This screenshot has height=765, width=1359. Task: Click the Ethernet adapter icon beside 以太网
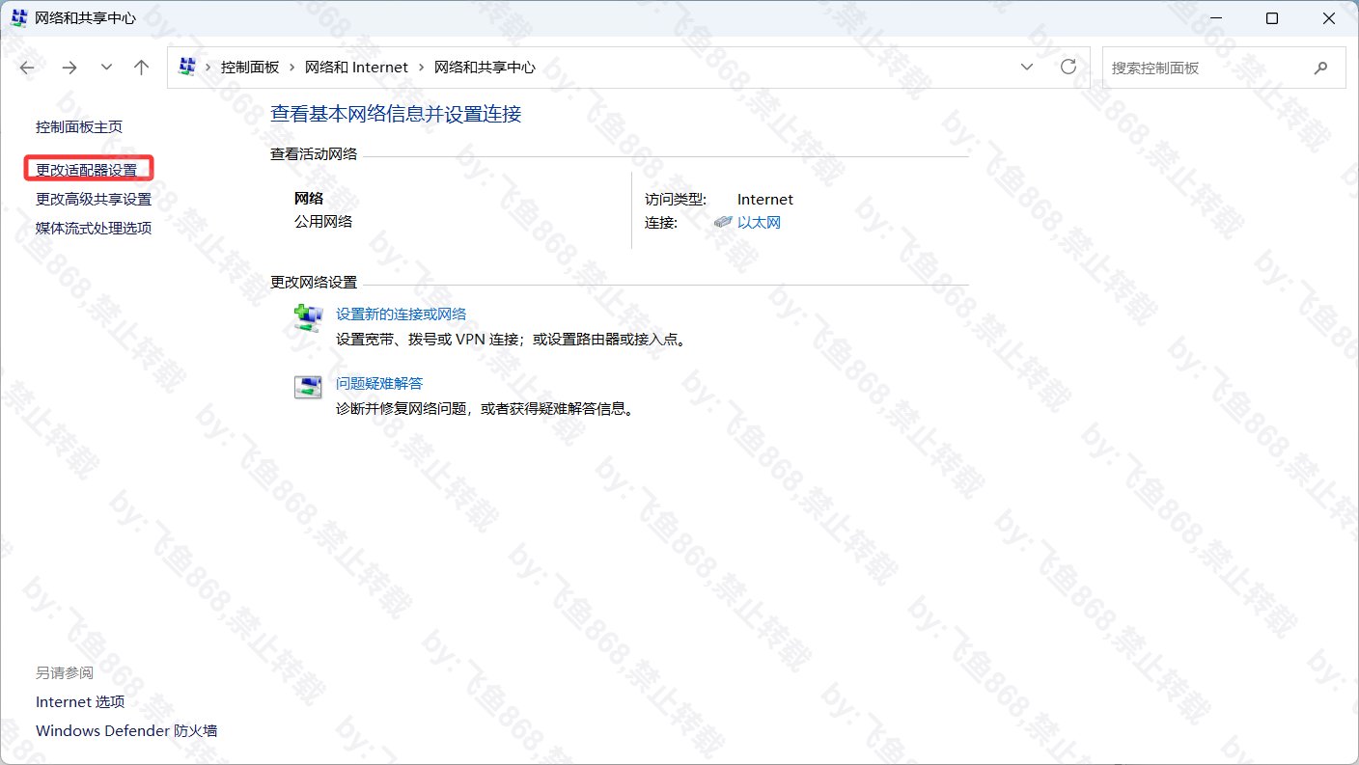tap(723, 221)
